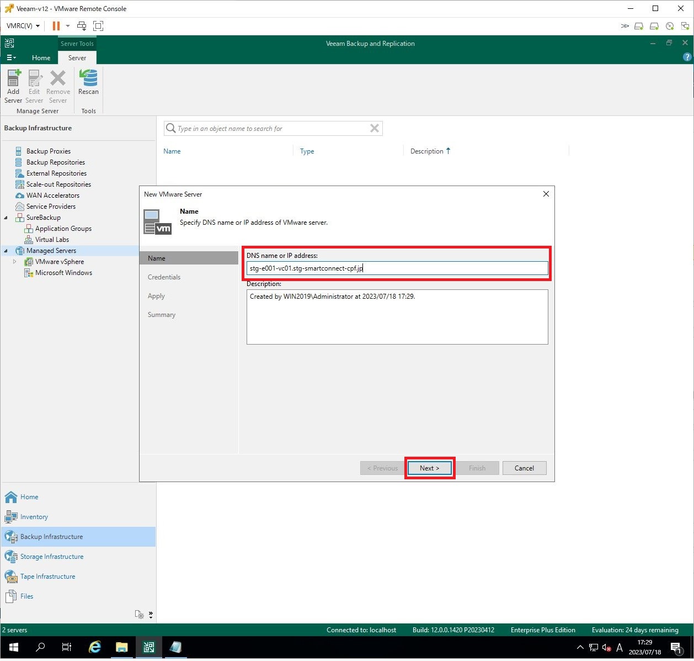Sort list by Type column header
The width and height of the screenshot is (694, 661).
[x=307, y=151]
